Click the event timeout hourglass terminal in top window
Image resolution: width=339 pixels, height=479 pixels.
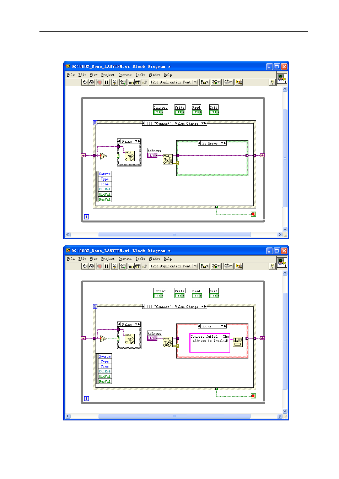(x=95, y=123)
